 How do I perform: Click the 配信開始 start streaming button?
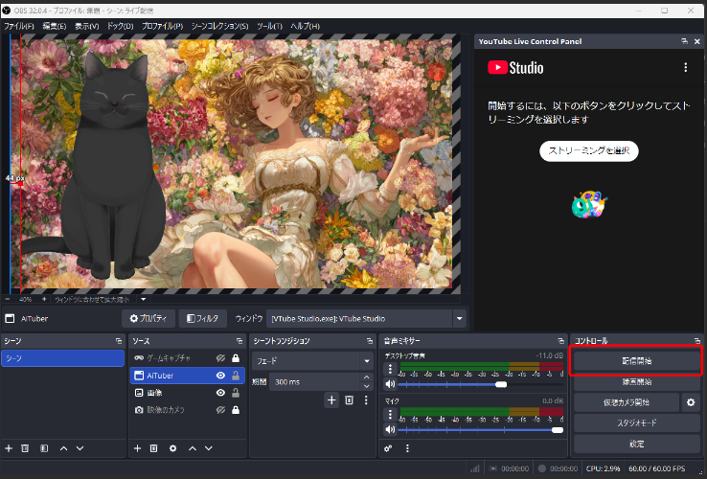click(636, 361)
